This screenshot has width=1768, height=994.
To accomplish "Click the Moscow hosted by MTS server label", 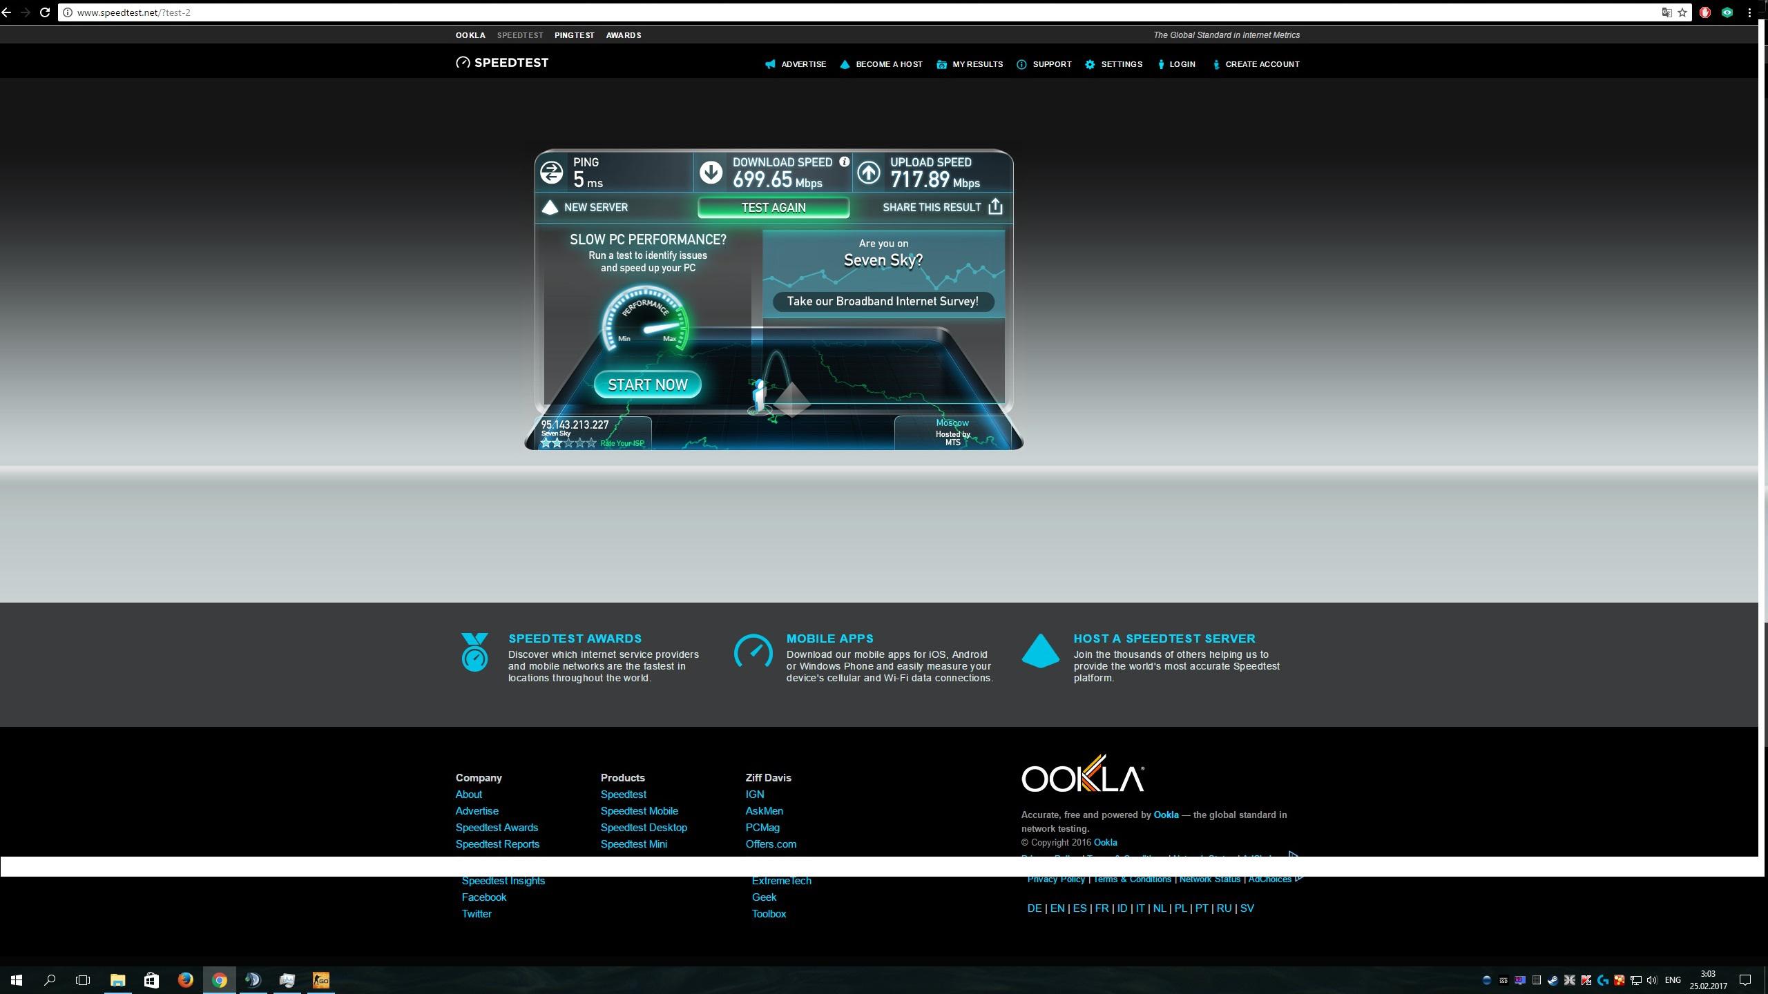I will [952, 432].
